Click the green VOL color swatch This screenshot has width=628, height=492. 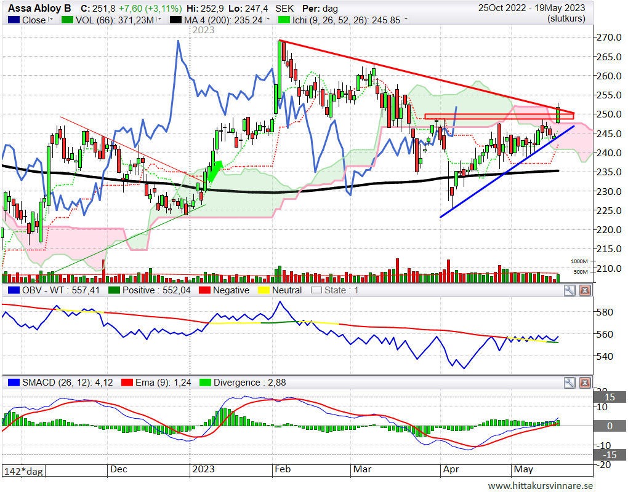67,20
